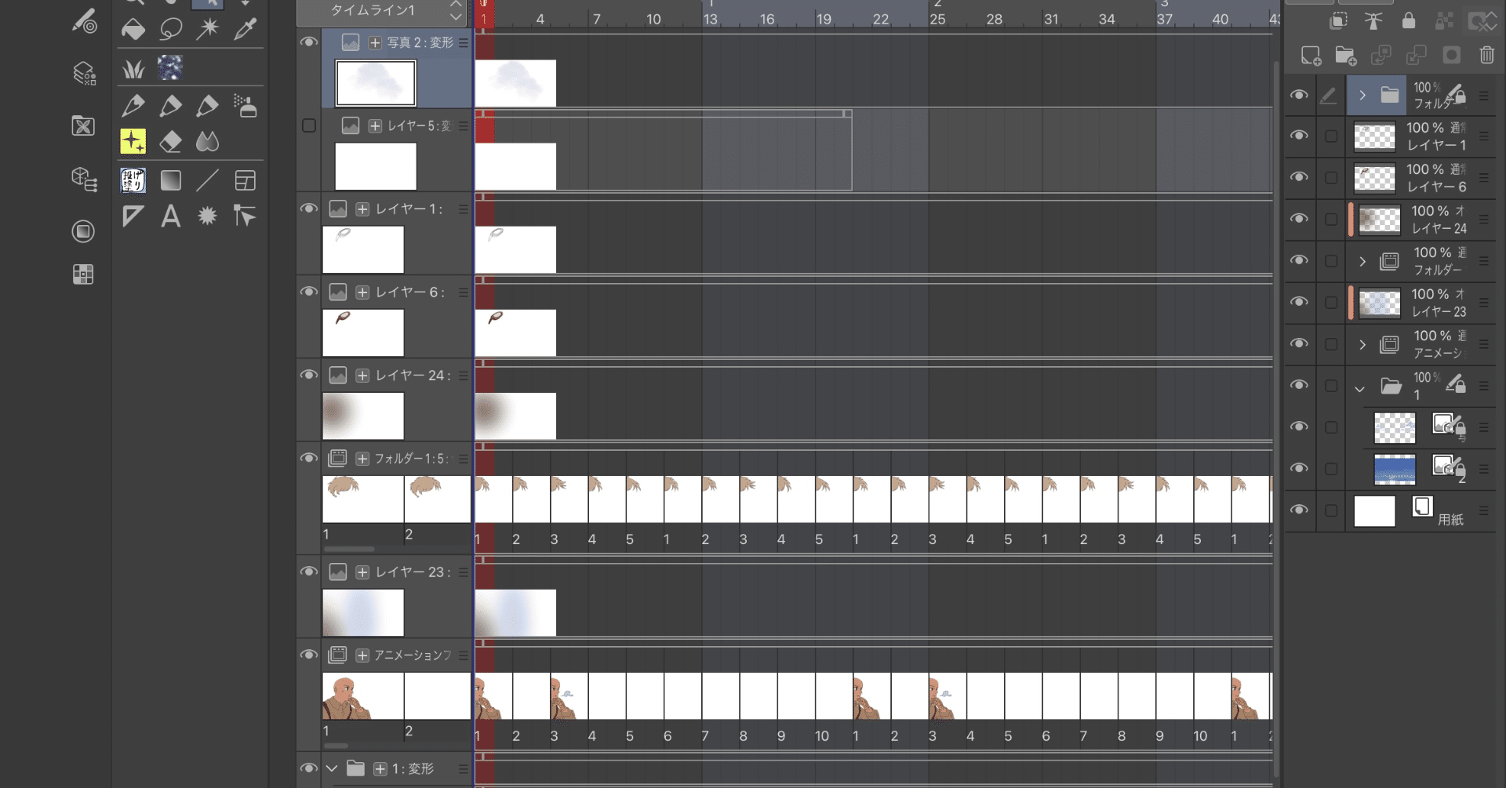Screen dimensions: 1506x788
Task: Select the yellow sparkle decoration tool
Action: [x=133, y=141]
